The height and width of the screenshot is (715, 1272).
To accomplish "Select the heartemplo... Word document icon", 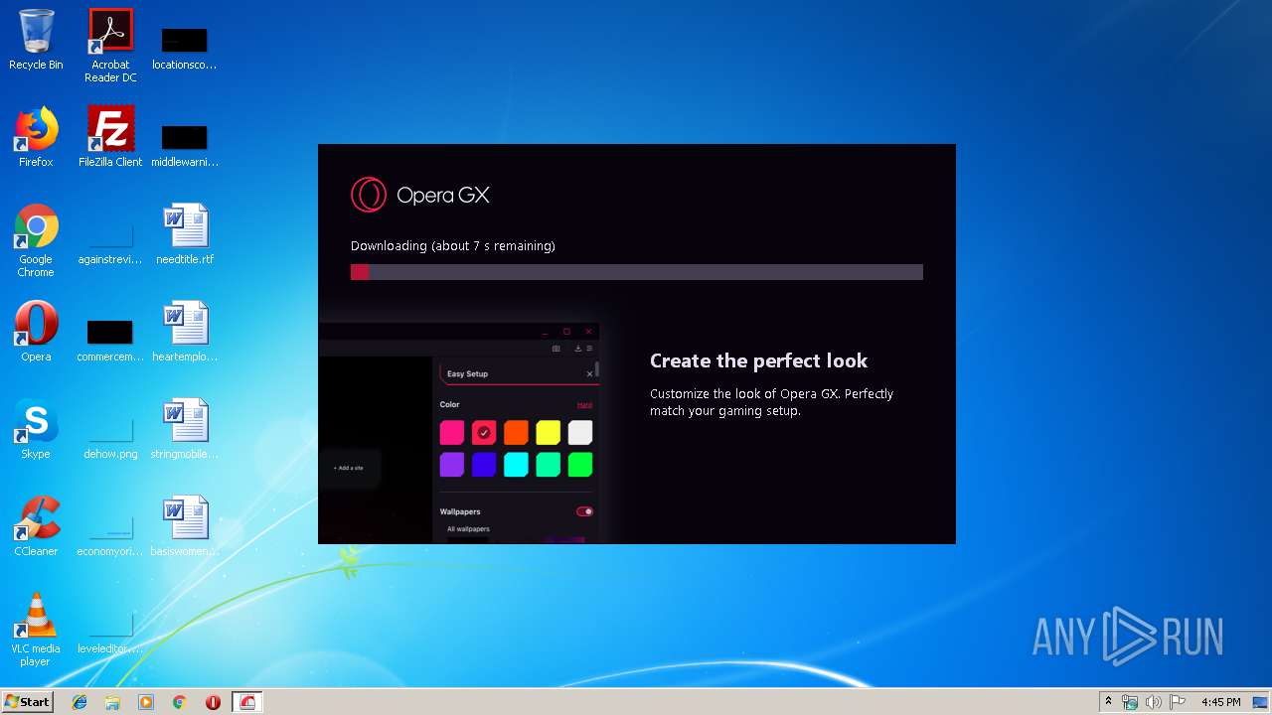I will (x=185, y=333).
